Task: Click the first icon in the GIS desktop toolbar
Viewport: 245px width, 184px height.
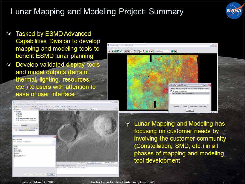Action: pyautogui.click(x=15, y=107)
